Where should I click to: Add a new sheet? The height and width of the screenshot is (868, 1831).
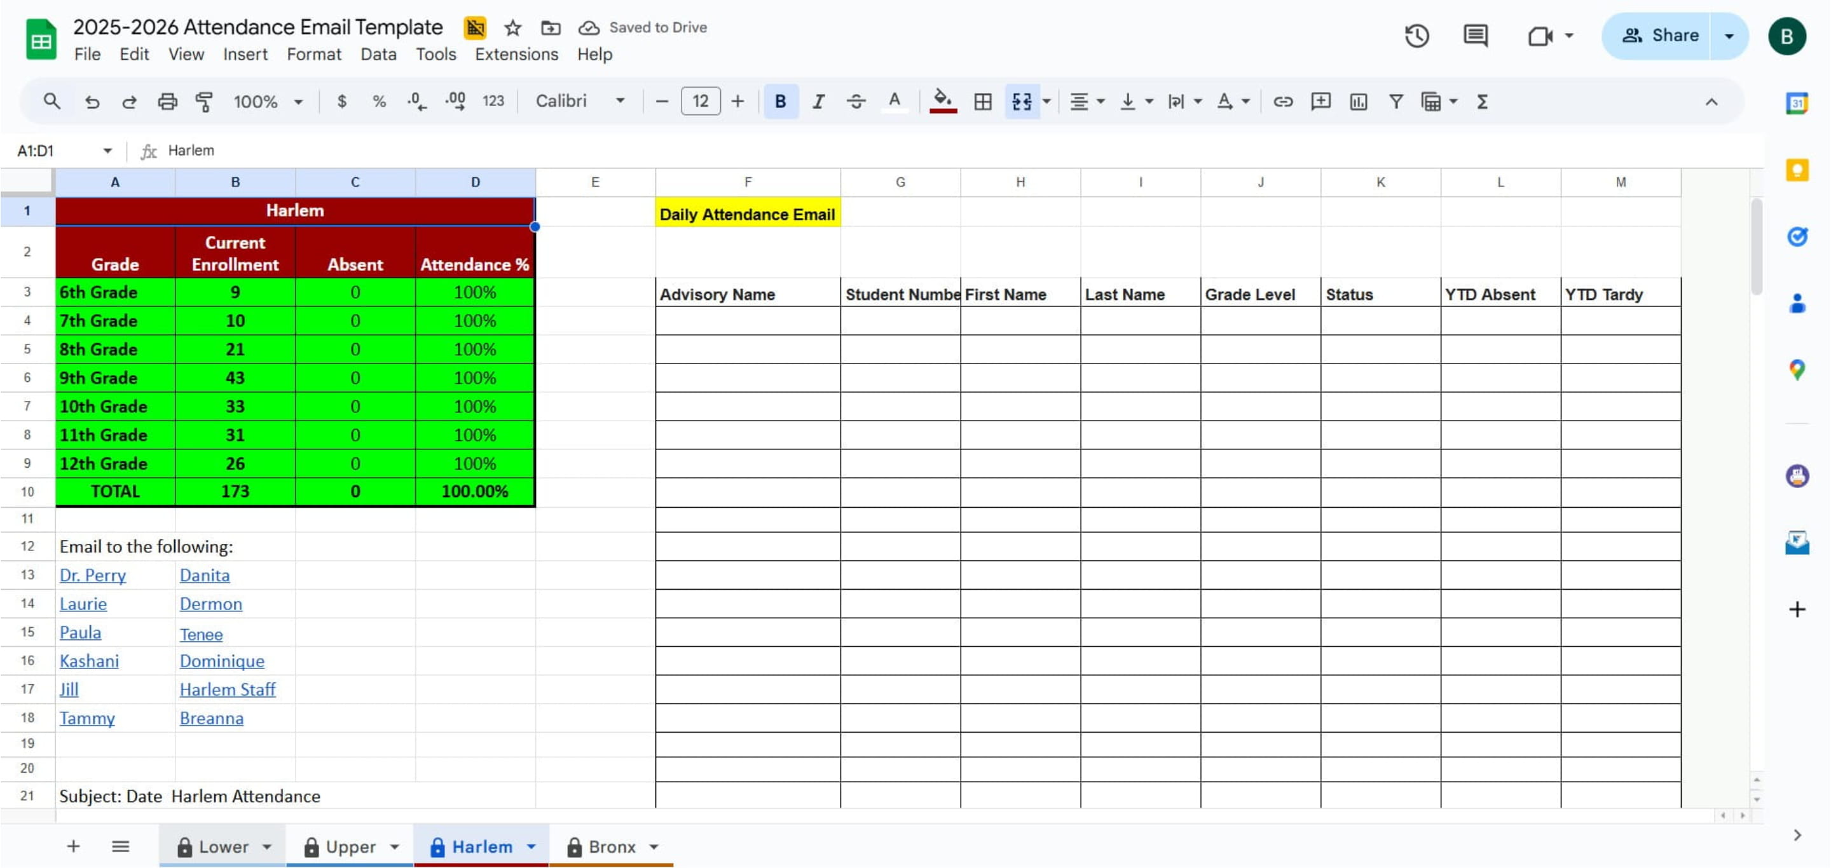pyautogui.click(x=73, y=846)
